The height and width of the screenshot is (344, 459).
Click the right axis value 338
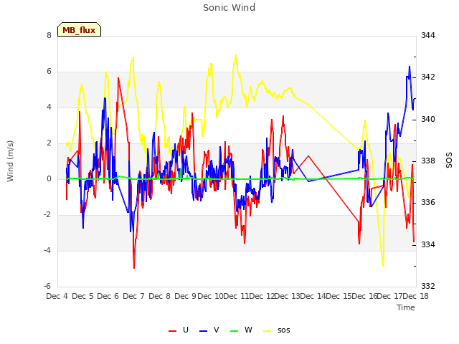(x=428, y=161)
